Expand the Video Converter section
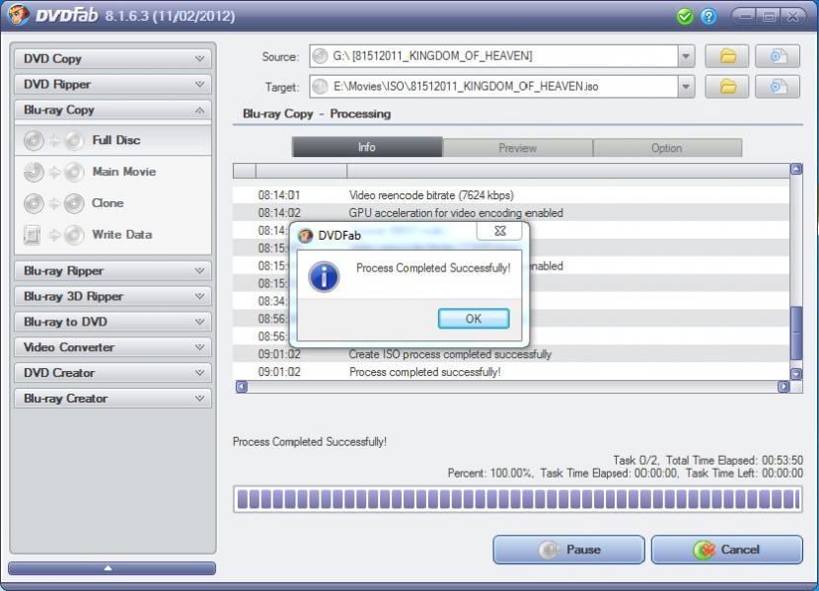 [112, 347]
